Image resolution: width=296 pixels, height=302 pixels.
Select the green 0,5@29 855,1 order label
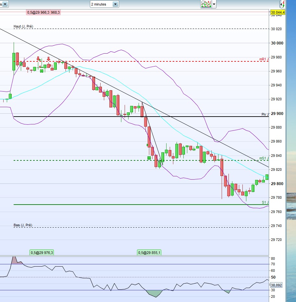[149, 253]
